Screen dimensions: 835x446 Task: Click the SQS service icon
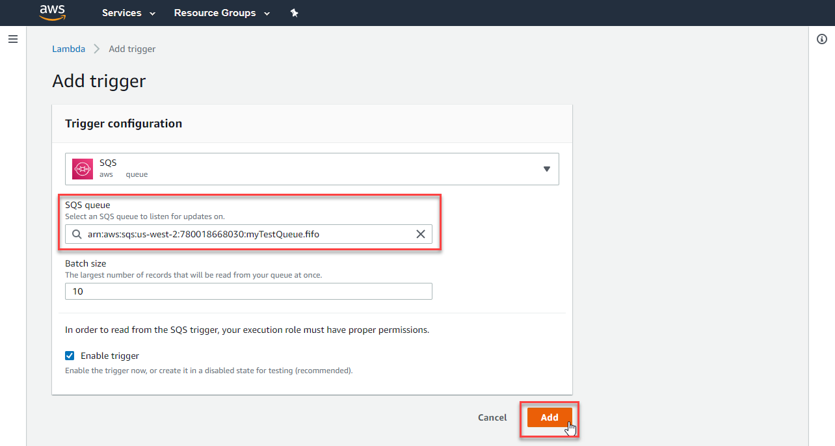tap(83, 169)
